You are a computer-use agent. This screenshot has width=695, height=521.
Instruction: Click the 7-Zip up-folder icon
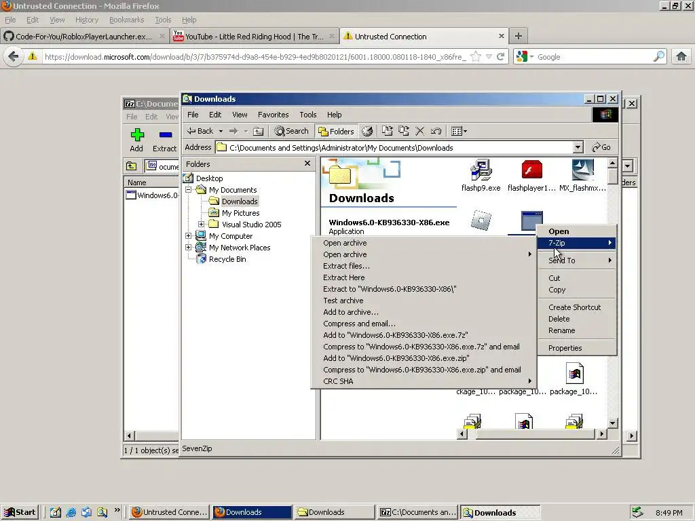click(x=132, y=166)
